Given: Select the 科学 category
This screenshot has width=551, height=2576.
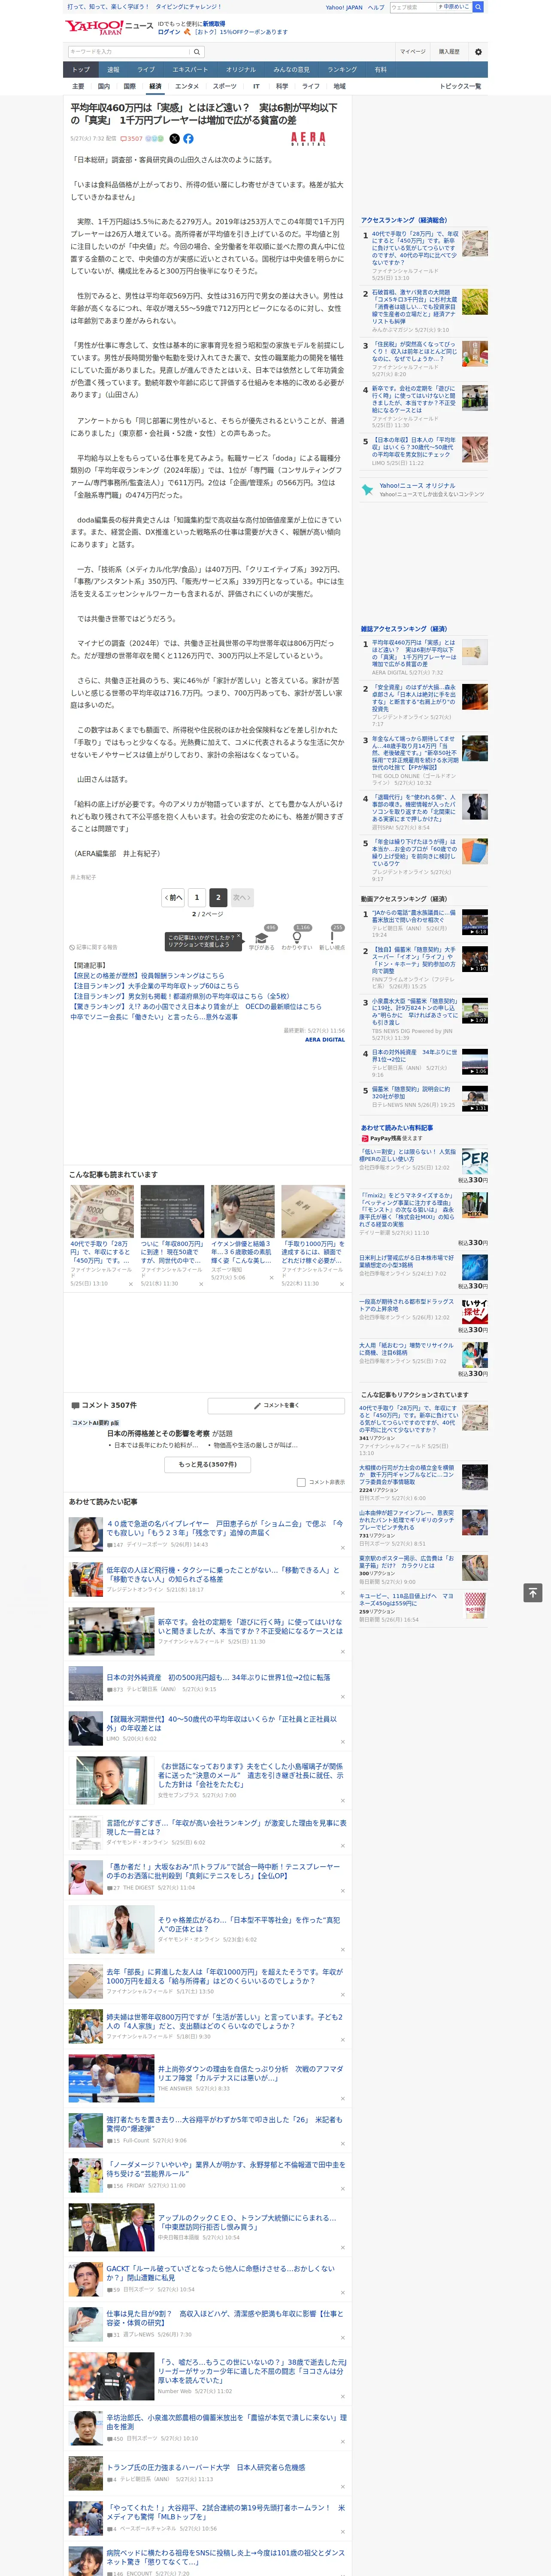Looking at the screenshot, I should (282, 86).
